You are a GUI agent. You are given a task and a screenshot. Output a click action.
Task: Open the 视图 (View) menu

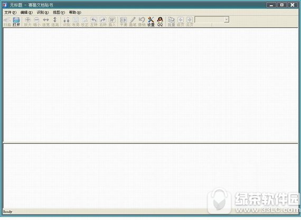pyautogui.click(x=59, y=13)
